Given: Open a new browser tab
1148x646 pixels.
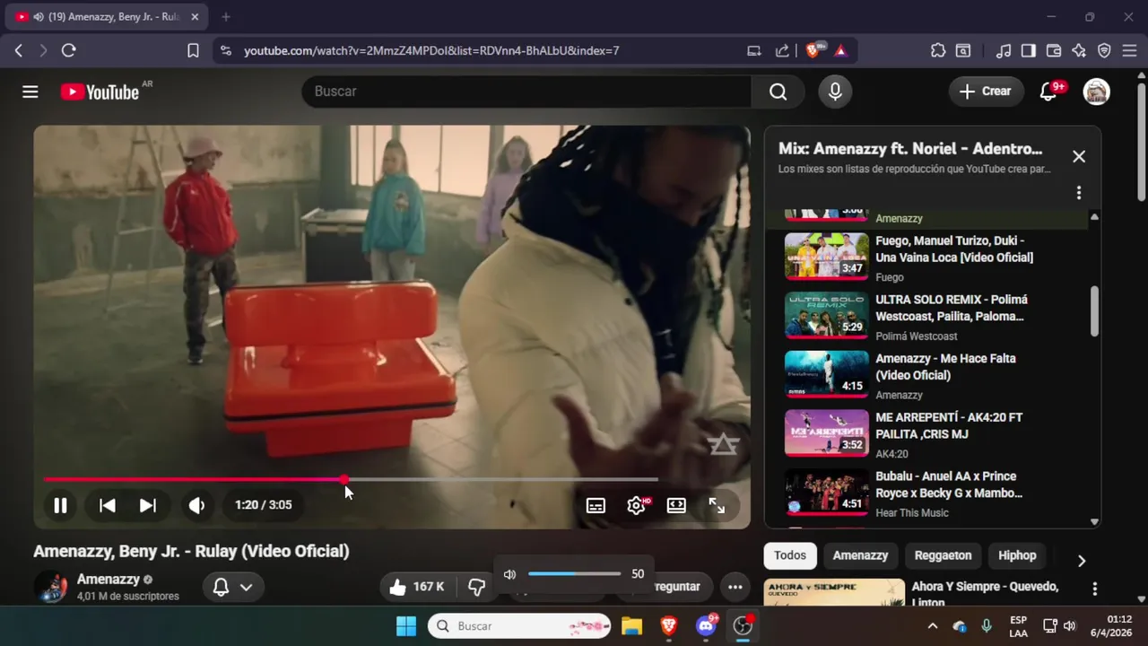Looking at the screenshot, I should point(226,17).
